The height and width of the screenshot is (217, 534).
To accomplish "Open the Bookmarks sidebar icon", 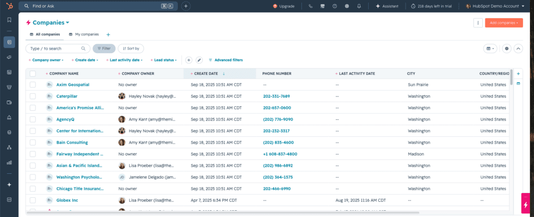I will pos(9,20).
